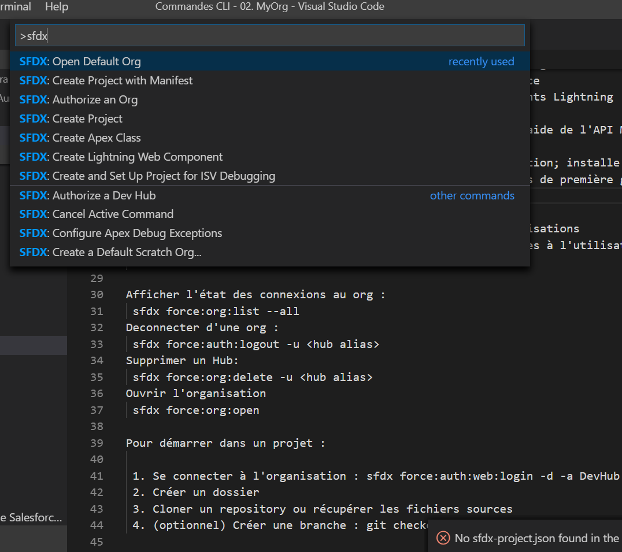The image size is (622, 552).
Task: Click line number 40 in the gutter
Action: pyautogui.click(x=97, y=459)
